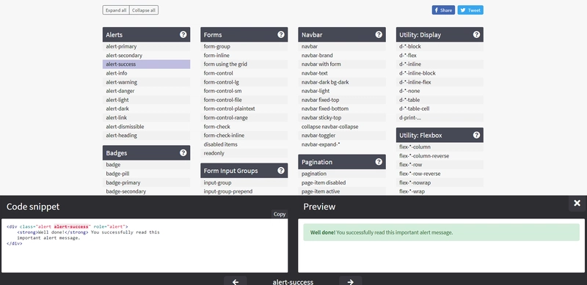Open the badge-primary snippet
Screen dimensions: 587x285
[x=146, y=182]
